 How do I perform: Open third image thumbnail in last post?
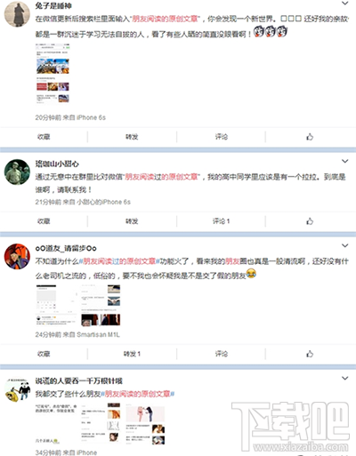145,424
